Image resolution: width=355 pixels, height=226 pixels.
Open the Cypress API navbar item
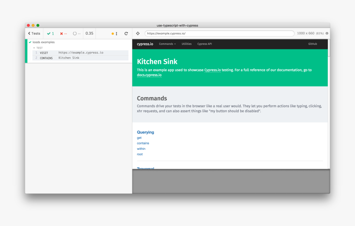point(204,44)
